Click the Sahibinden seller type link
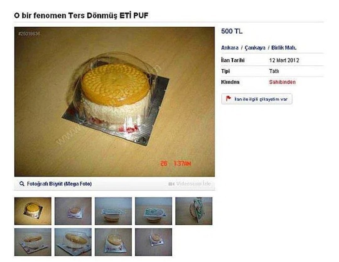339x262 pixels. coord(282,82)
